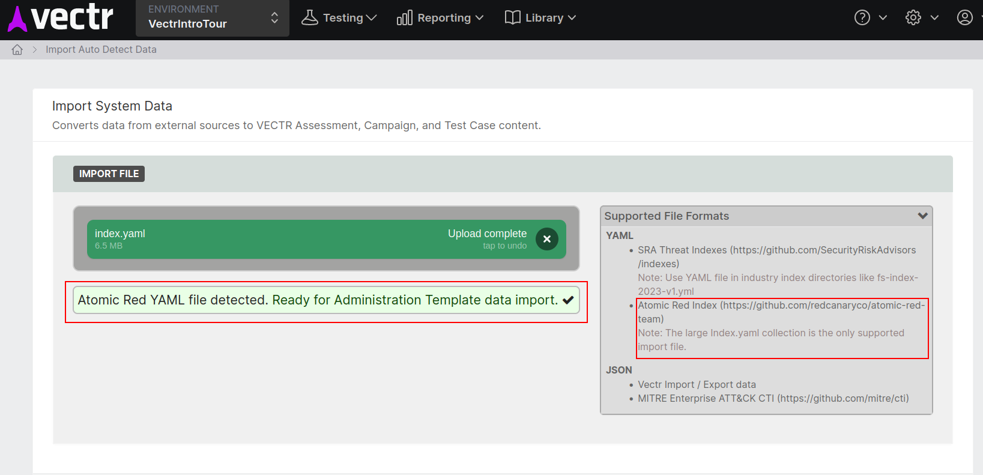
Task: Click the Testing flask icon
Action: (x=309, y=18)
